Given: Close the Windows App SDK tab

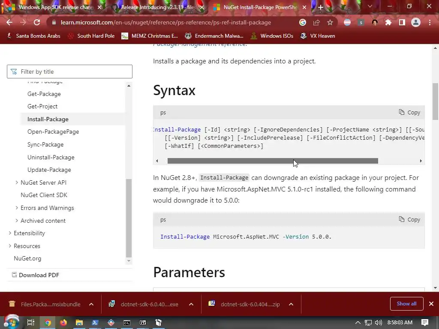Looking at the screenshot, I should 99,7.
